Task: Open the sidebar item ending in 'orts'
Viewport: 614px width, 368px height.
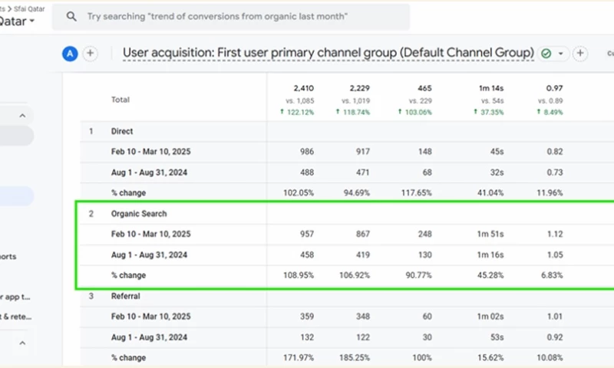Action: coord(8,257)
